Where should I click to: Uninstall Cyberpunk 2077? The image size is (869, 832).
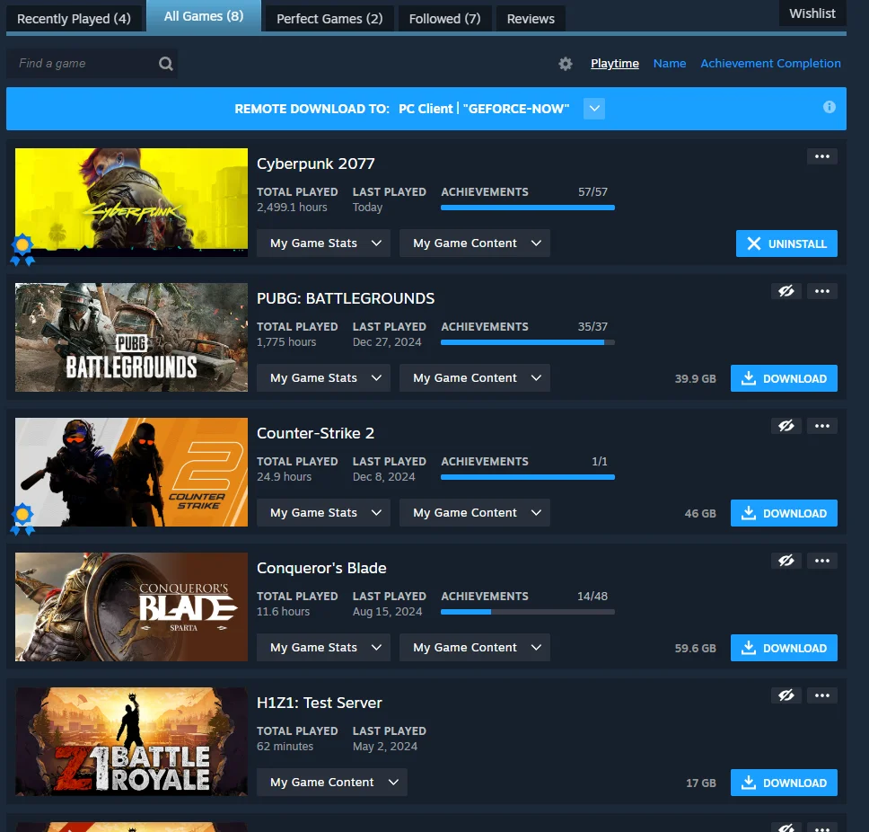pos(786,243)
